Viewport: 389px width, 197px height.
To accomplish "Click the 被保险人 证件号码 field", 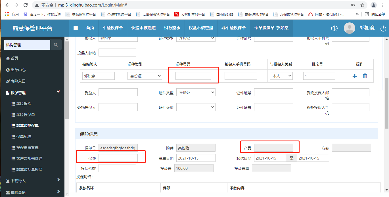I will tap(193, 76).
